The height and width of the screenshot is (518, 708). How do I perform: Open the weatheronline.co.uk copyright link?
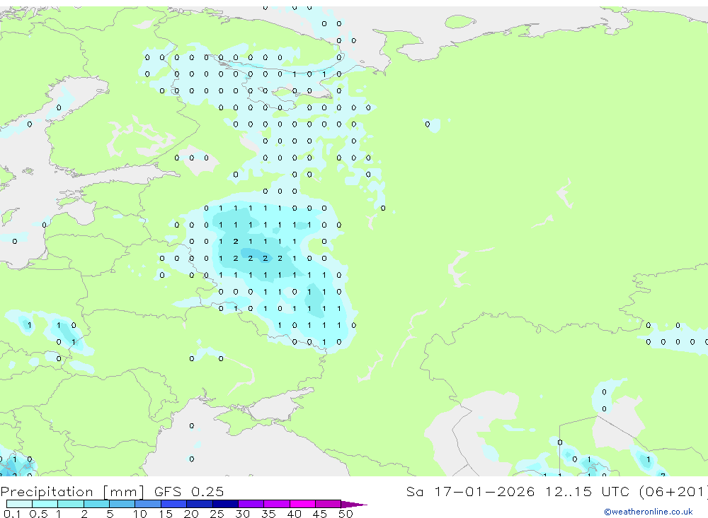pyautogui.click(x=648, y=512)
